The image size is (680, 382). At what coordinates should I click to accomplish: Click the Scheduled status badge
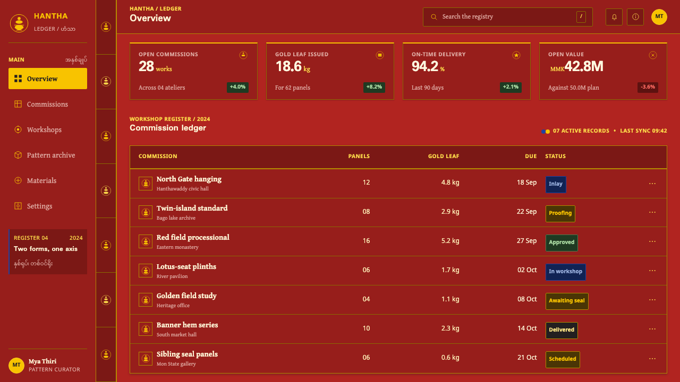(x=563, y=359)
